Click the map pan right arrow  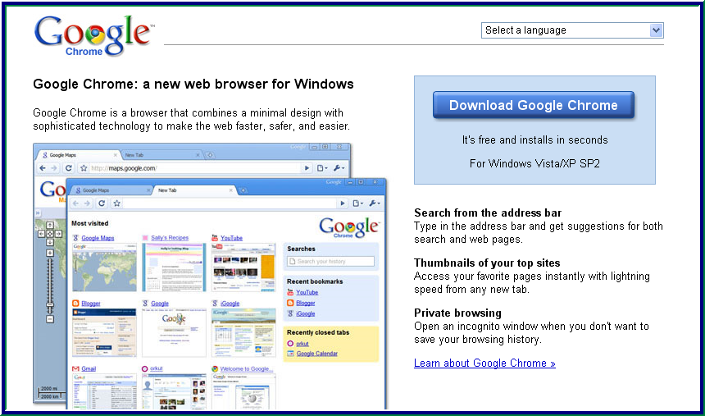58,234
